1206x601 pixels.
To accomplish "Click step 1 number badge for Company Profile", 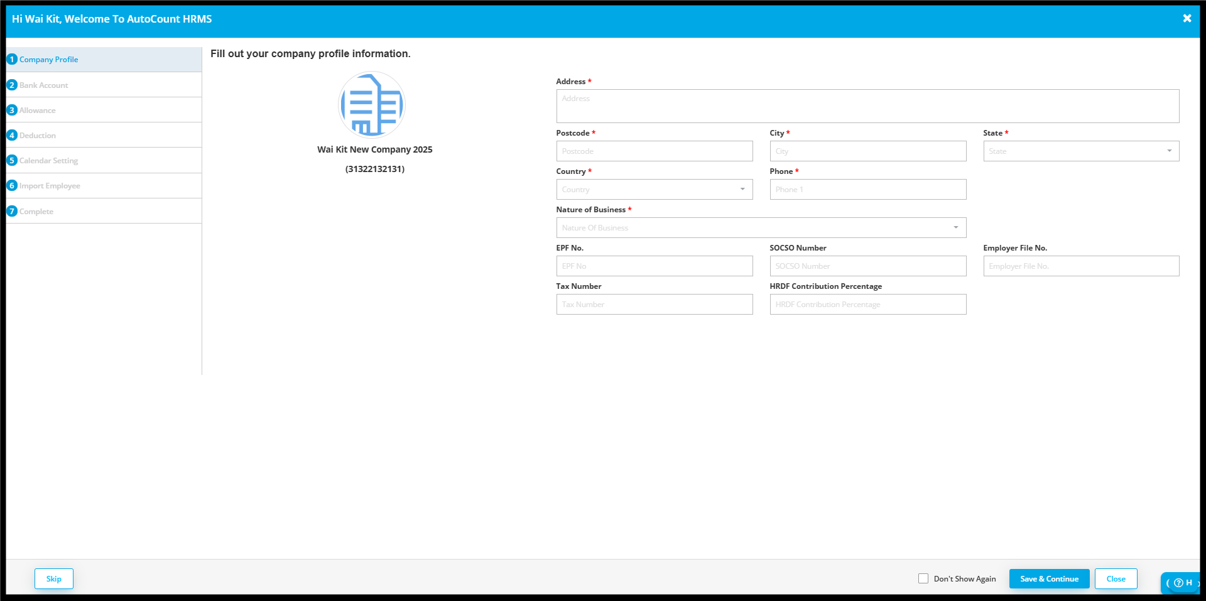I will (x=12, y=59).
